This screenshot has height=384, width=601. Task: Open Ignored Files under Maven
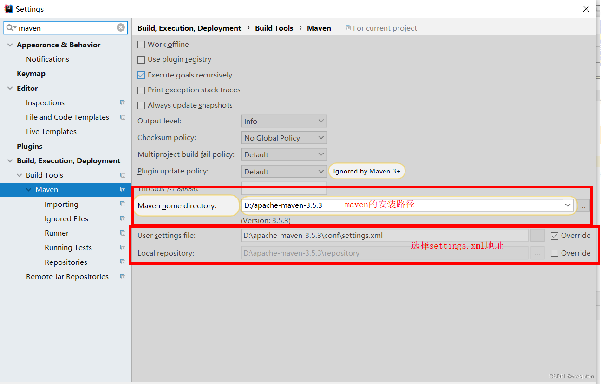coord(66,219)
